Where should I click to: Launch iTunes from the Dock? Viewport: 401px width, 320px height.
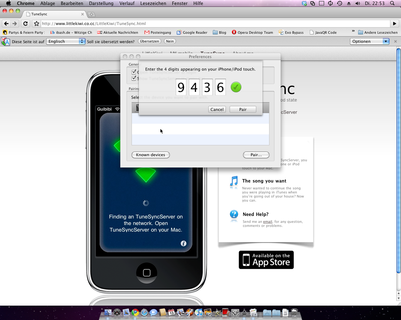(199, 312)
